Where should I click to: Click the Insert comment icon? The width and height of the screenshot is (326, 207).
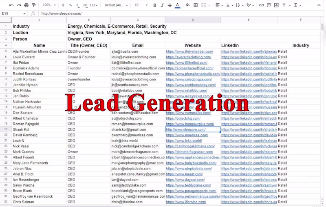269,5
